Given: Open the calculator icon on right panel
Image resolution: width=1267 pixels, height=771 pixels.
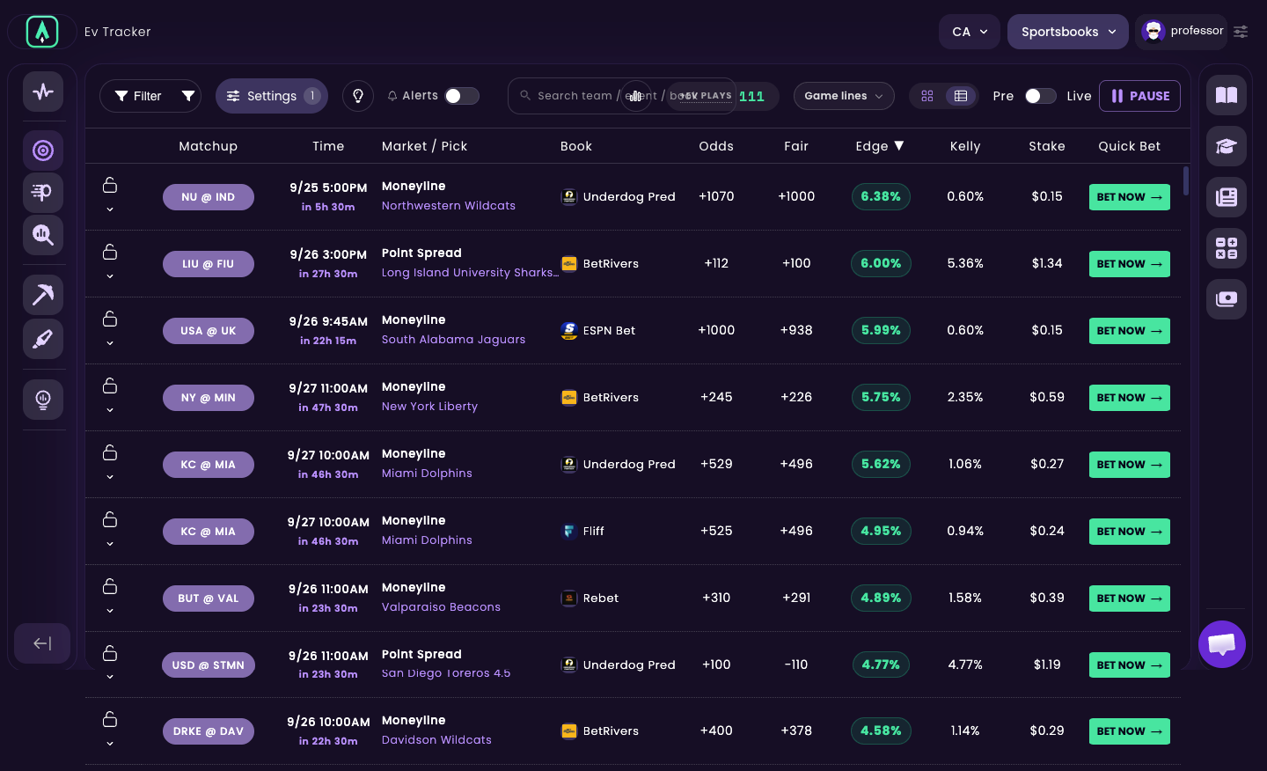Looking at the screenshot, I should 1227,248.
